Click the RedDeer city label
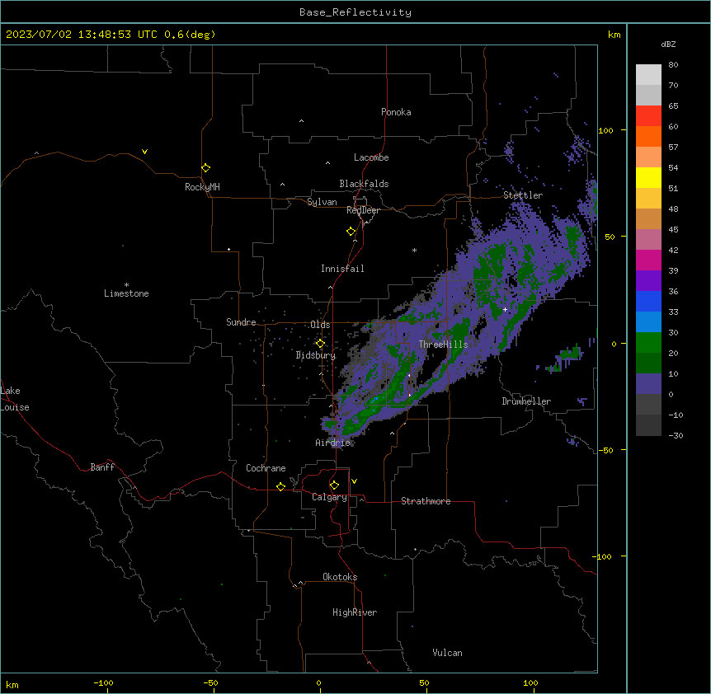711x694 pixels. 363,210
